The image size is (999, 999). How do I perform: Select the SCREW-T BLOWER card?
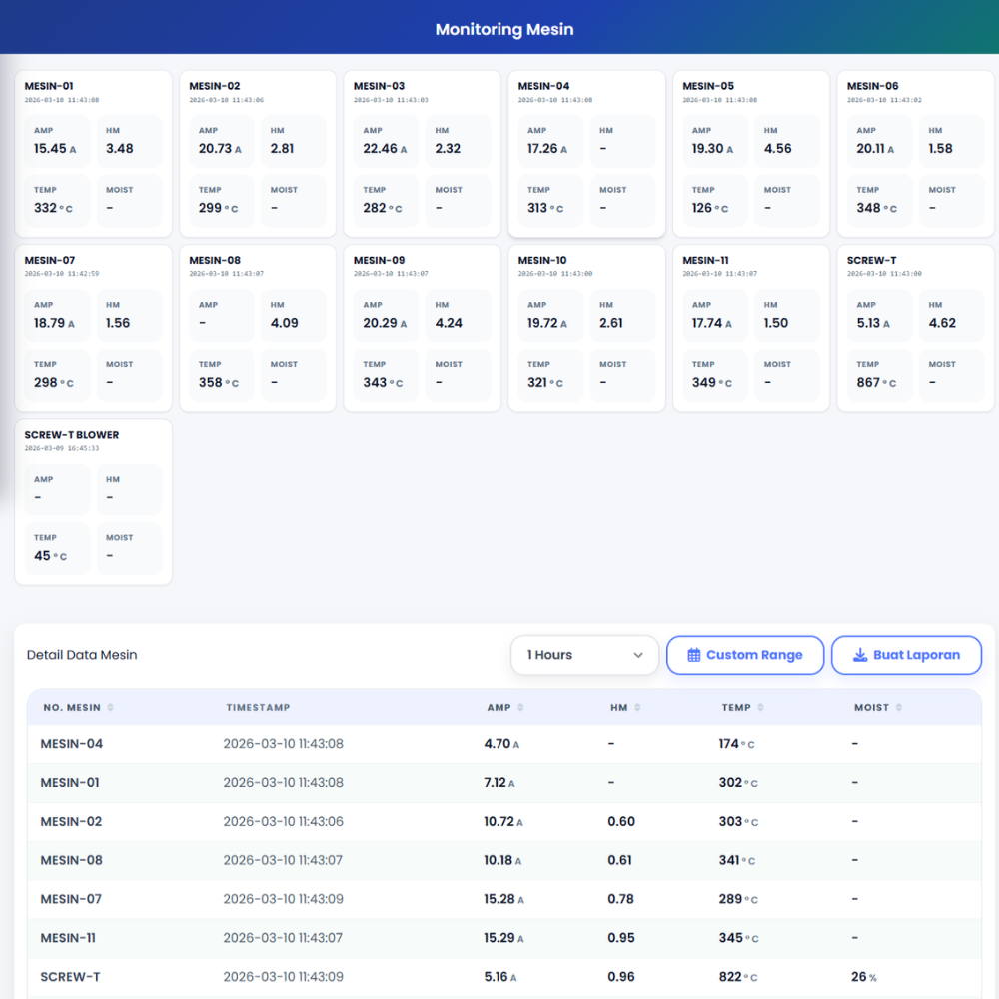pyautogui.click(x=93, y=501)
